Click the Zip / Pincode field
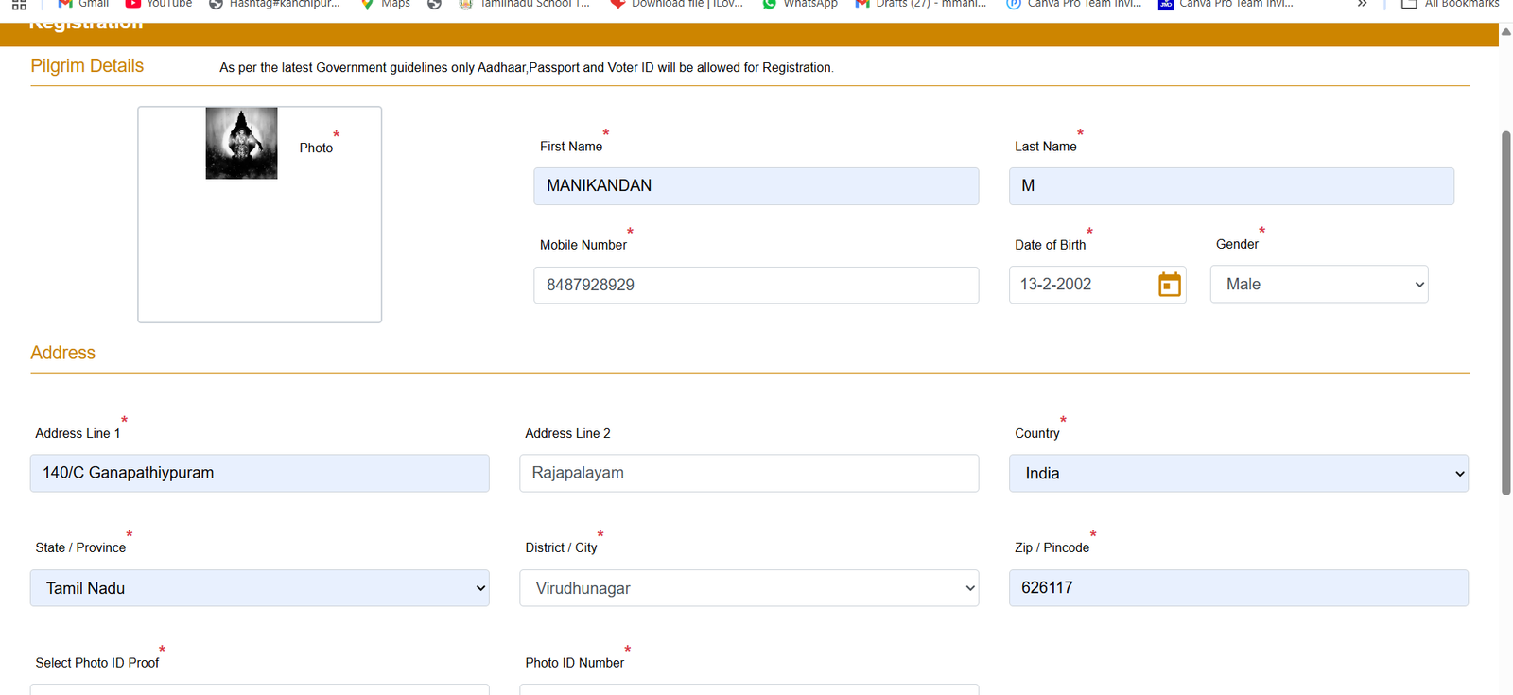The height and width of the screenshot is (695, 1513). click(1238, 588)
